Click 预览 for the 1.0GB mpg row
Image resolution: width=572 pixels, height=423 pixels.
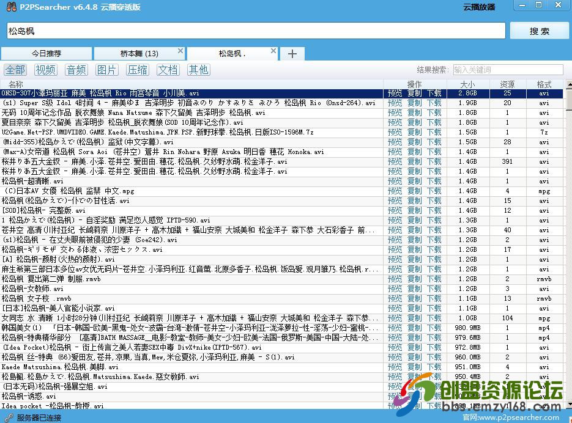[x=395, y=318]
